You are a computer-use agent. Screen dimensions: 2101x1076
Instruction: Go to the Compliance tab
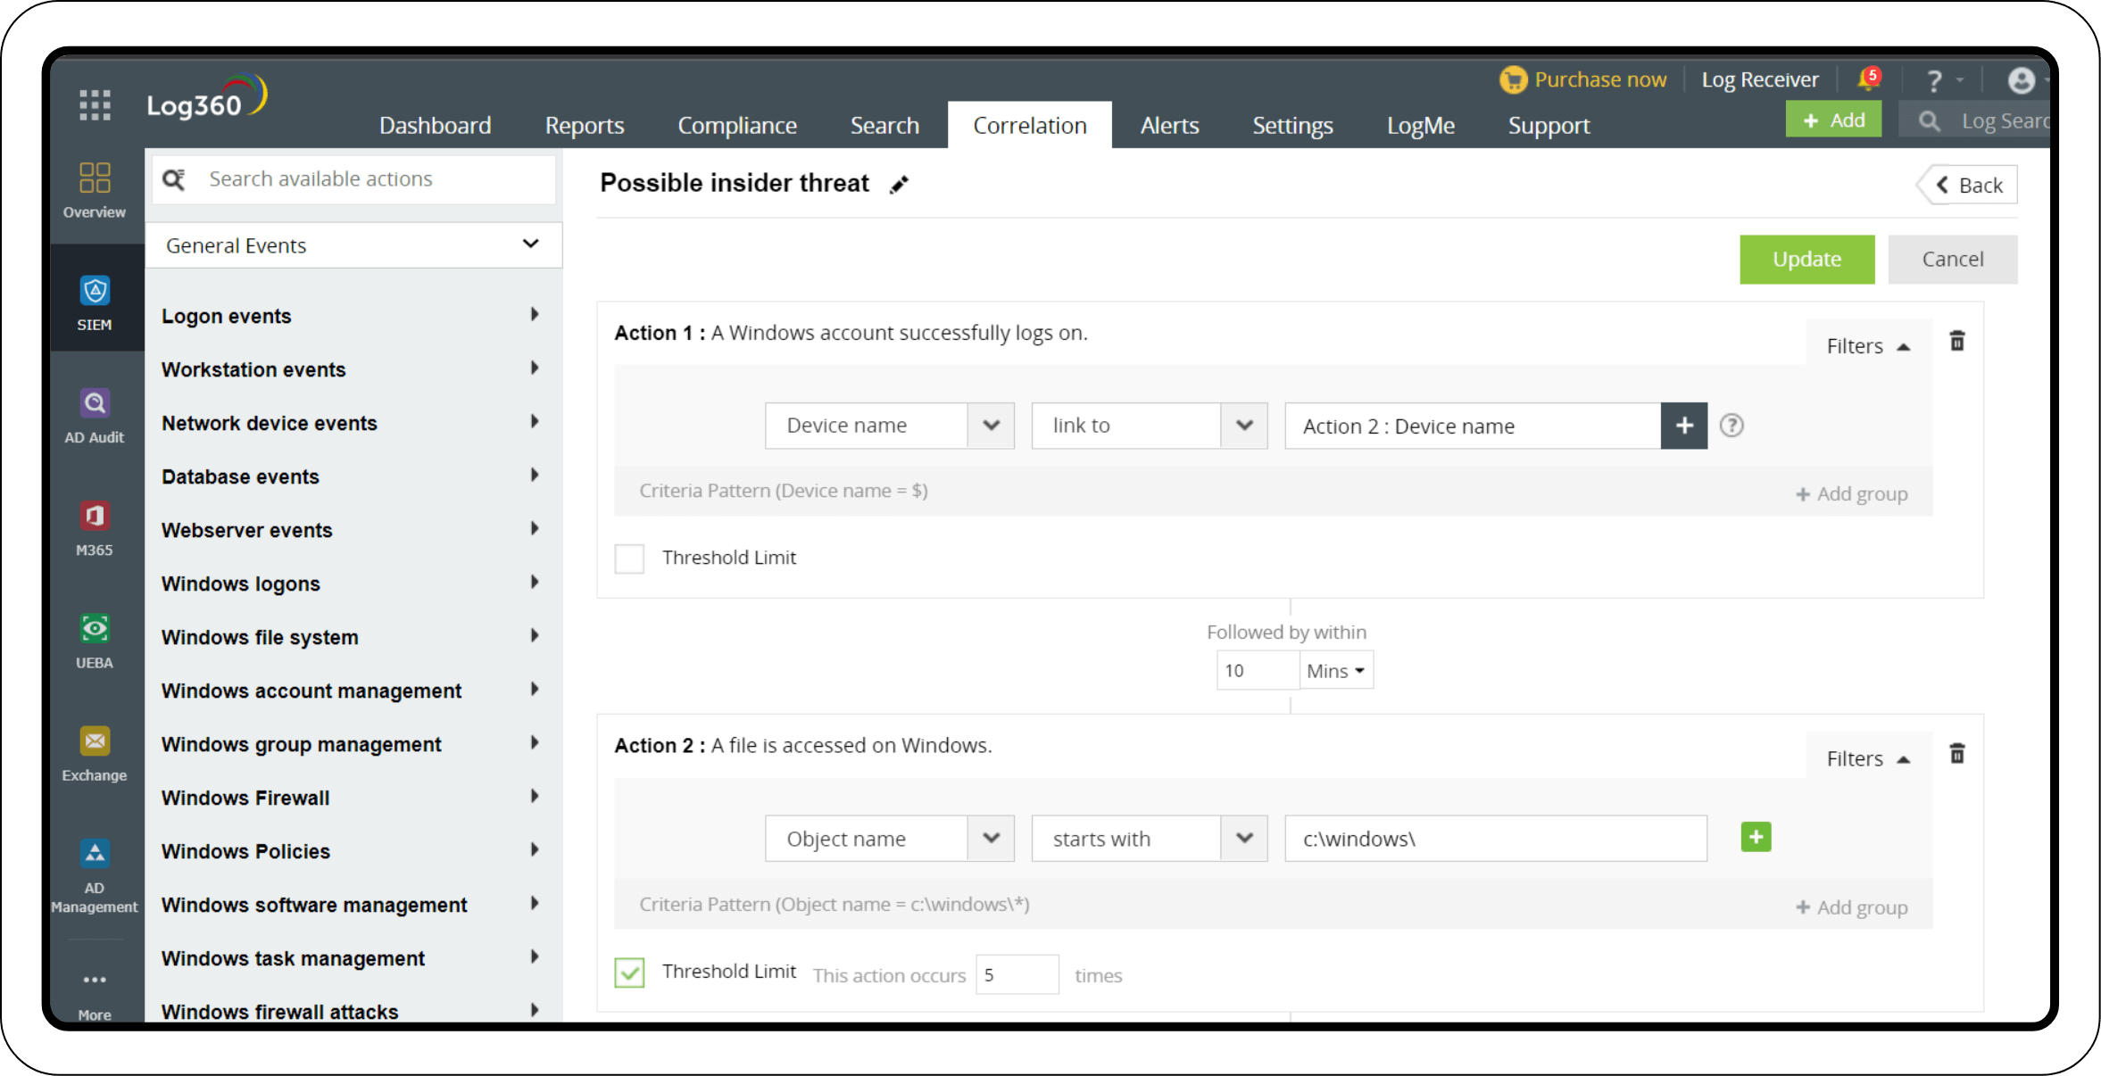(736, 126)
